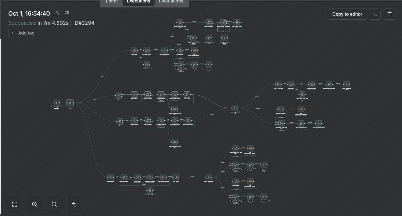Click Copy to editor
The width and height of the screenshot is (402, 216).
(347, 14)
